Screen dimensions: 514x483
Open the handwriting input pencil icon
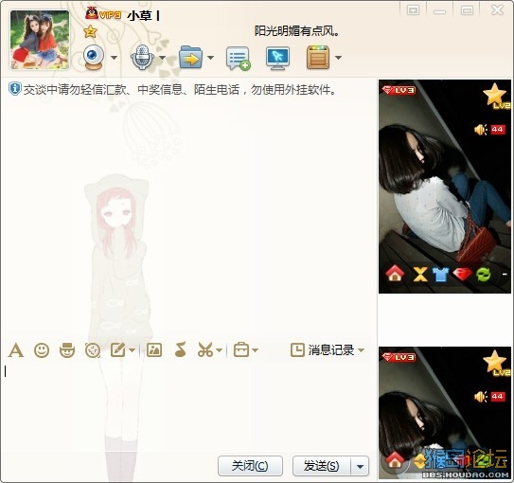pyautogui.click(x=118, y=350)
